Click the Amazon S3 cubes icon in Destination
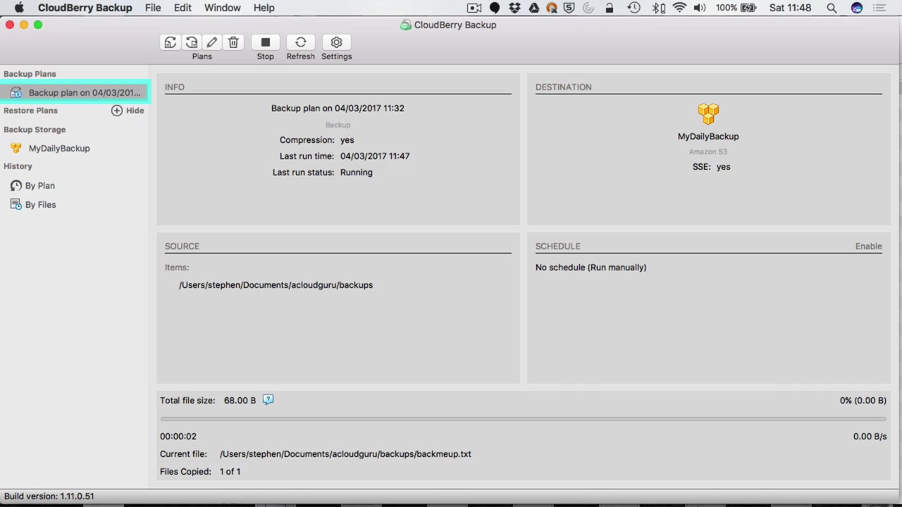Viewport: 902px width, 507px height. coord(708,113)
